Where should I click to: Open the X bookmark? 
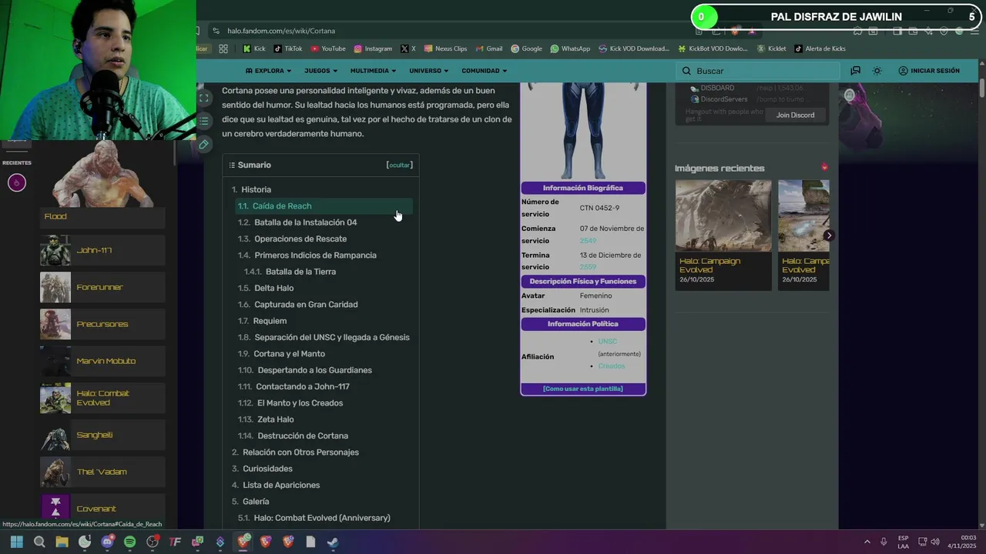point(408,48)
